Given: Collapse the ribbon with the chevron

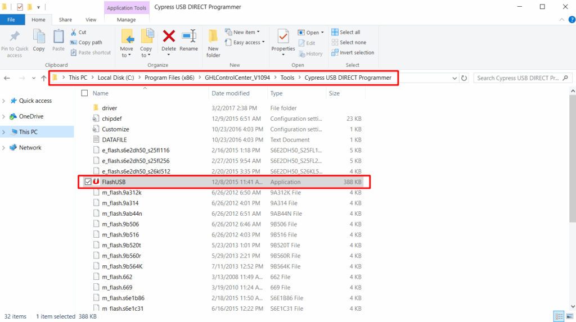Looking at the screenshot, I should (562, 20).
